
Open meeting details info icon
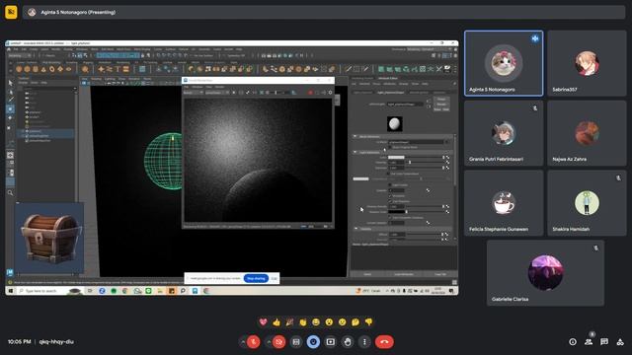tap(573, 342)
